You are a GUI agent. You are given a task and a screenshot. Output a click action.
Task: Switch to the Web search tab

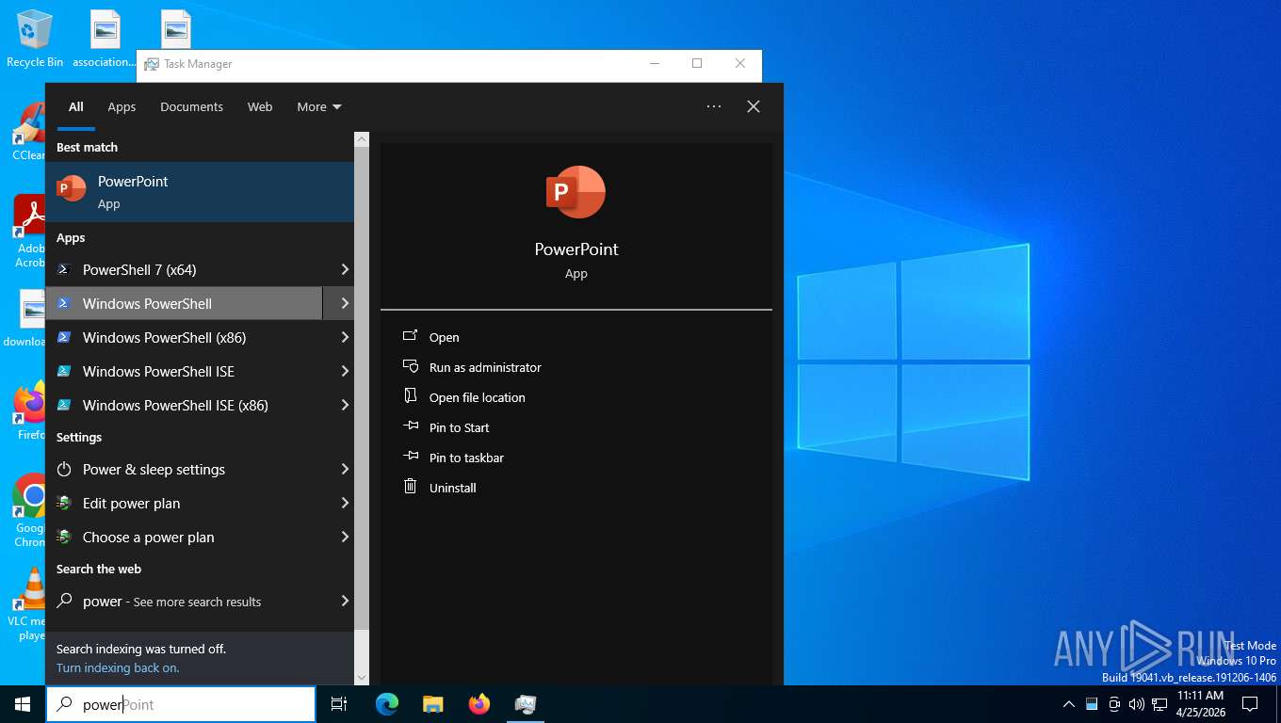click(x=260, y=106)
